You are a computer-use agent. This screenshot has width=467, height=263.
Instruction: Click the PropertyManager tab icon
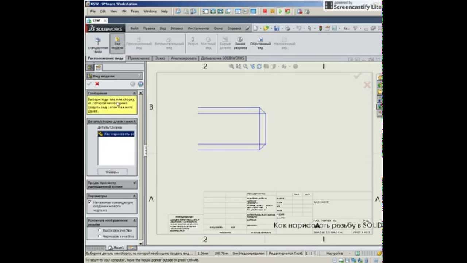tap(98, 67)
